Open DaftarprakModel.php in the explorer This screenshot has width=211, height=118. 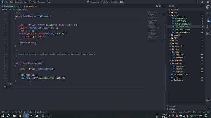coord(182,24)
